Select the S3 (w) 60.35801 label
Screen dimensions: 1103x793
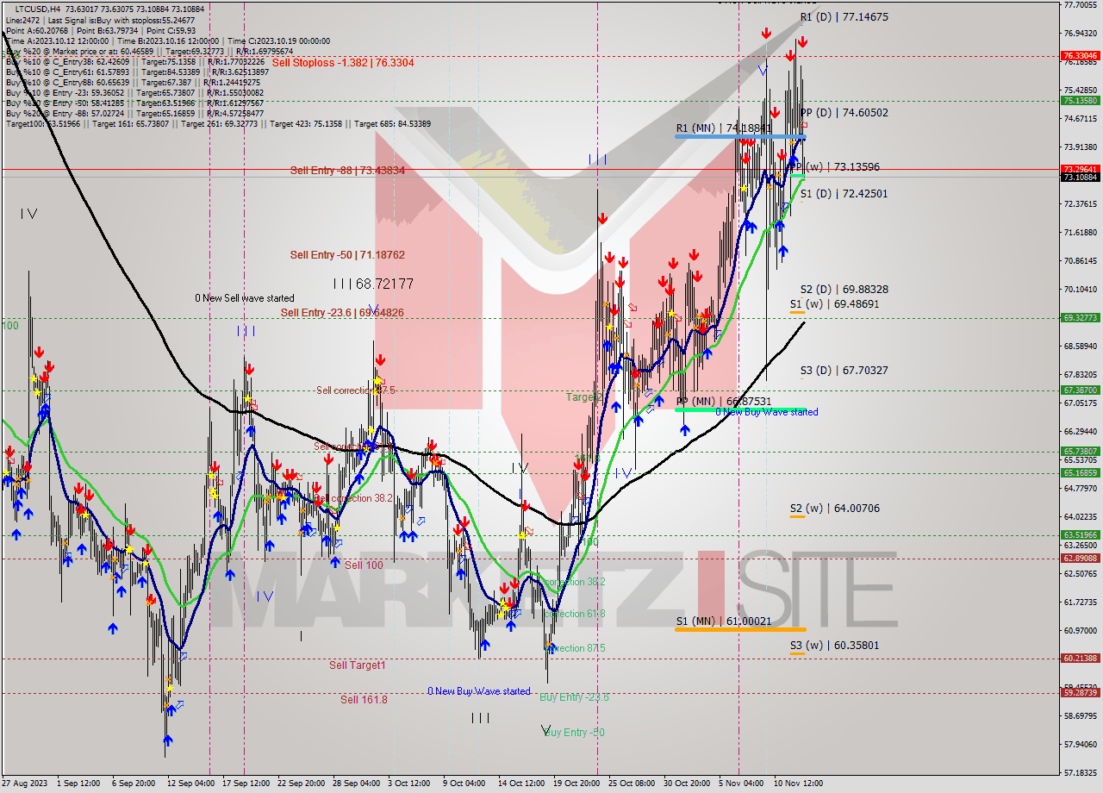[x=834, y=646]
